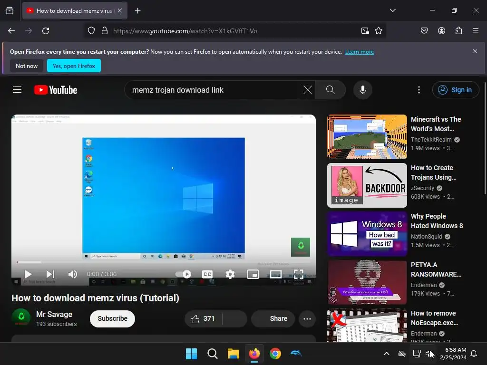Reload the current YouTube page
487x365 pixels.
pos(46,31)
